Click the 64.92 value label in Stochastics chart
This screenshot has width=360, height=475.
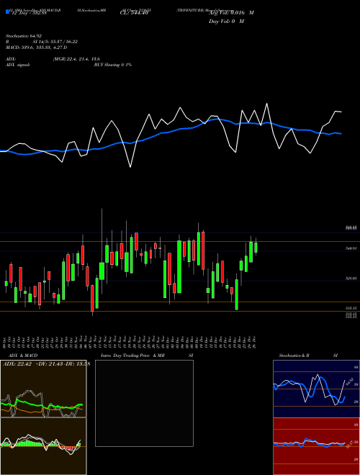(348, 381)
